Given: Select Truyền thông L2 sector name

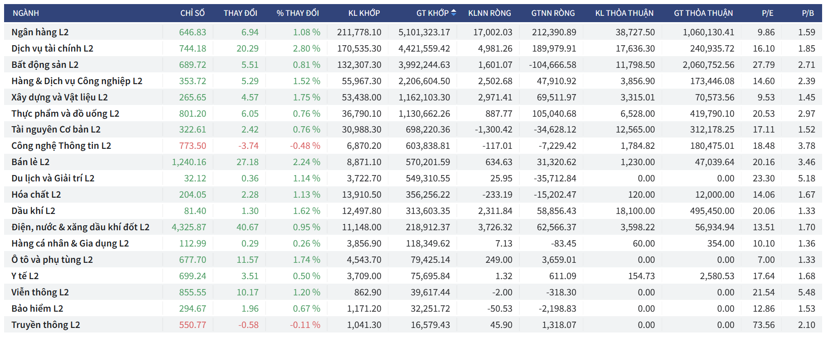Looking at the screenshot, I should (x=45, y=325).
